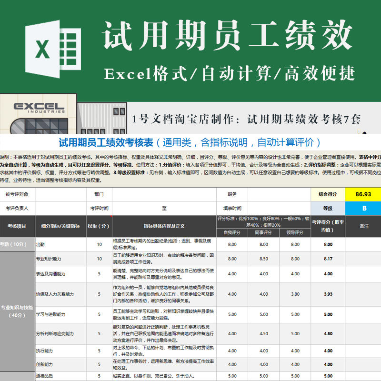
Task: Select the 综合得分 label cell
Action: point(328,194)
